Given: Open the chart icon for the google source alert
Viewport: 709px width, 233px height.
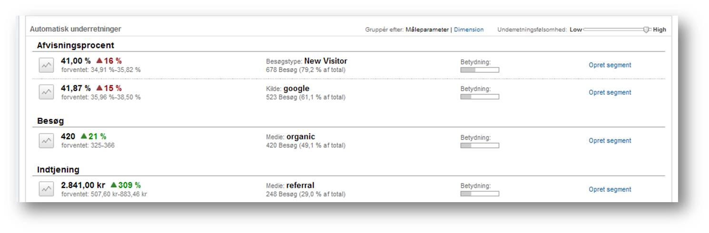Looking at the screenshot, I should coord(46,93).
